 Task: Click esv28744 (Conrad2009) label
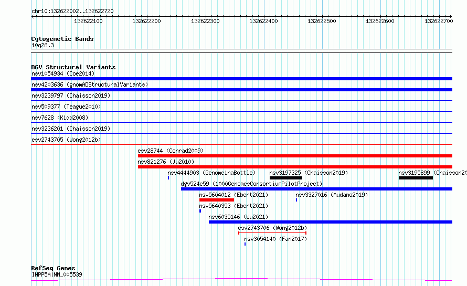coord(171,151)
